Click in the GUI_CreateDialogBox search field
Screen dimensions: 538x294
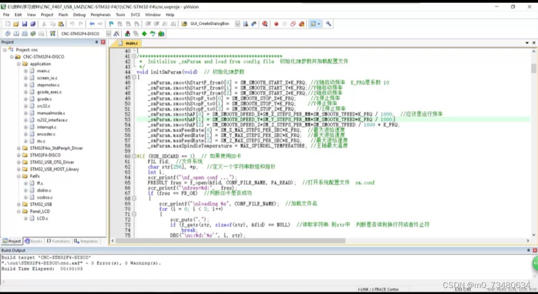pyautogui.click(x=212, y=24)
